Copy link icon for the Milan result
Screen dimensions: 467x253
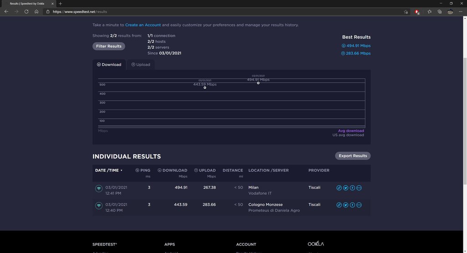[339, 187]
